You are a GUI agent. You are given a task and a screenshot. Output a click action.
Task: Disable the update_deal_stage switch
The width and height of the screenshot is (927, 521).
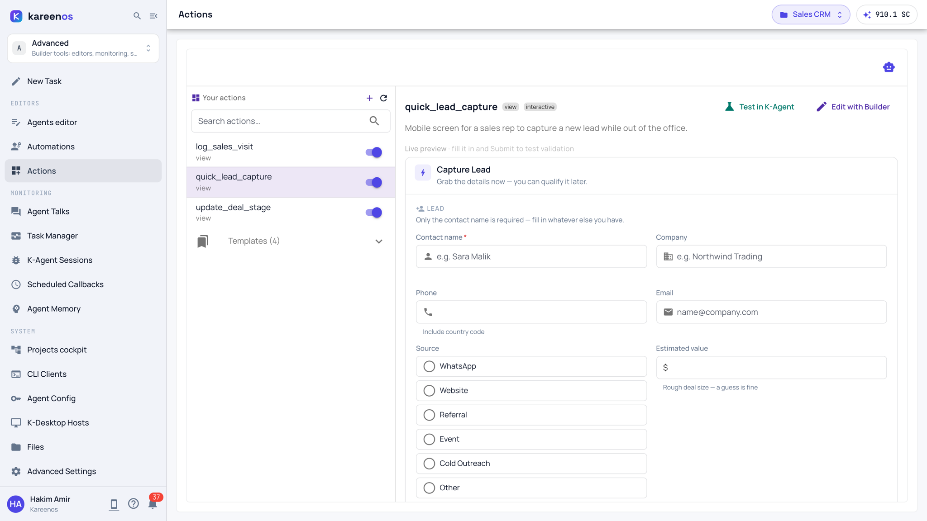click(x=373, y=213)
